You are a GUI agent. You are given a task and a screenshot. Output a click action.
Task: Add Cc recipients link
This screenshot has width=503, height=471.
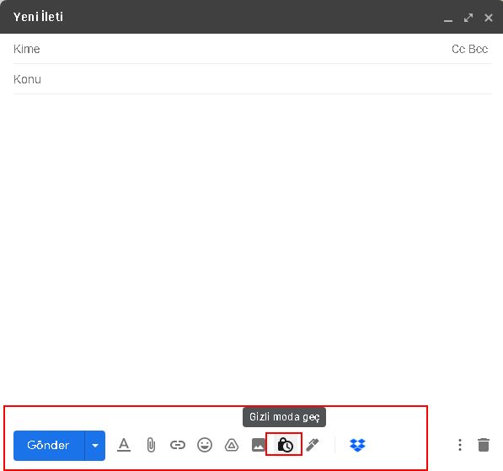458,49
